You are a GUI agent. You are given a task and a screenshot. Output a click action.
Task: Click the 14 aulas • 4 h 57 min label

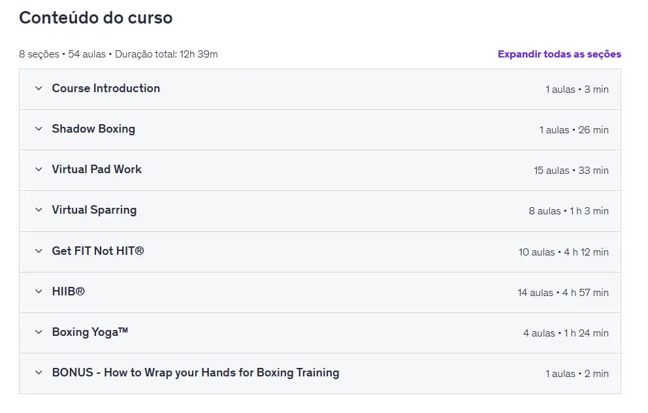click(x=563, y=293)
